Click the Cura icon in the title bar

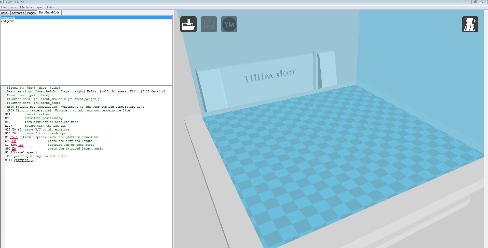pos(2,2)
